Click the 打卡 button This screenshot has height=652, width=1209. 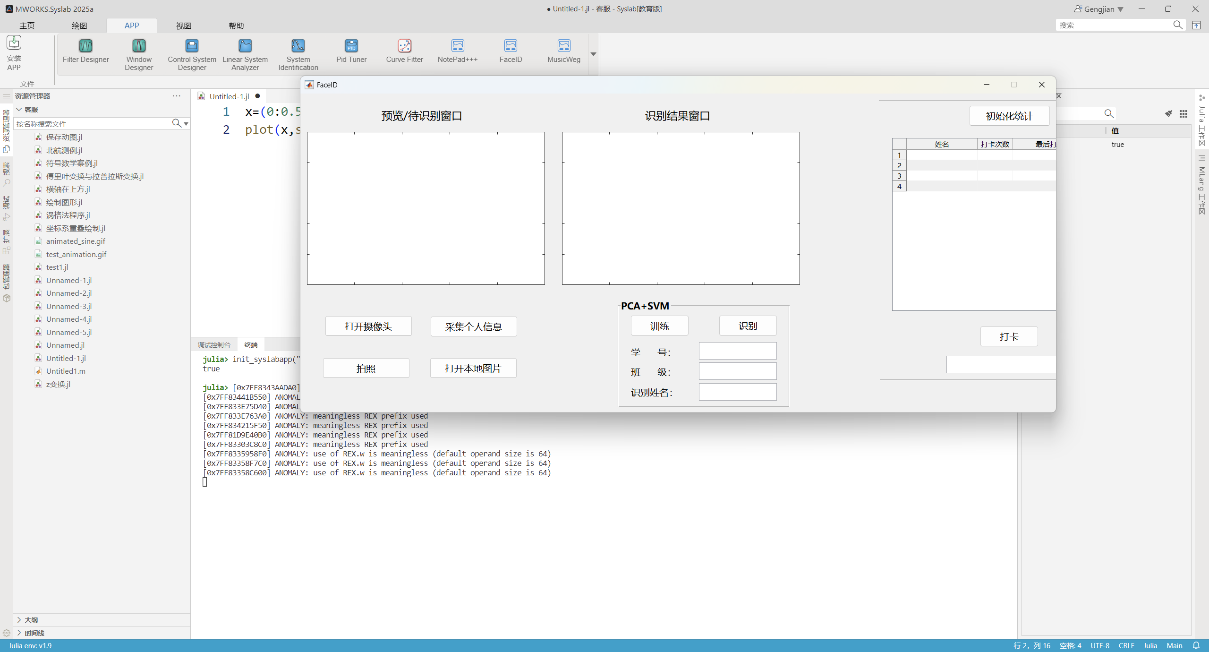tap(1009, 336)
